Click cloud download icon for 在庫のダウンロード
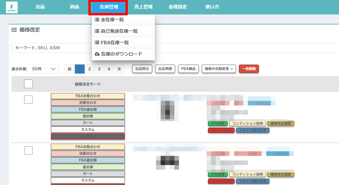The height and width of the screenshot is (185, 339). (97, 54)
